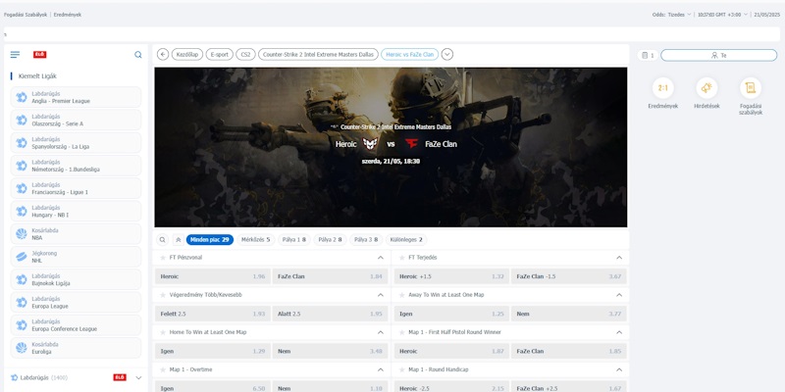
Task: Favorite the FT Terjedés market star
Action: pos(401,258)
